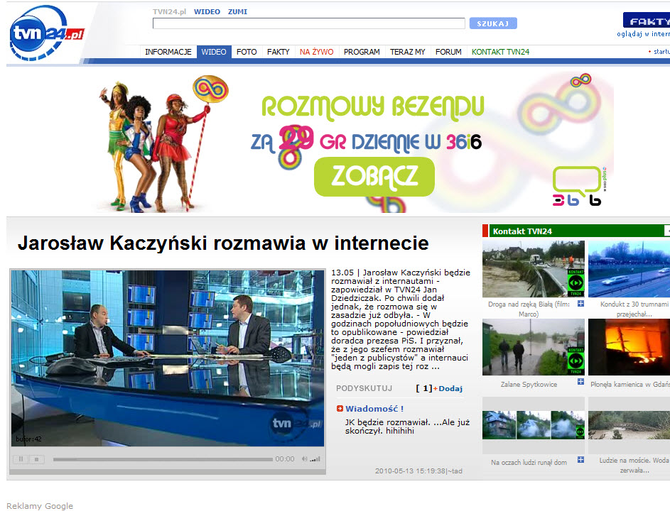The width and height of the screenshot is (670, 511).
Task: Click red arrow icon beside Wiadomość
Action: click(x=340, y=409)
